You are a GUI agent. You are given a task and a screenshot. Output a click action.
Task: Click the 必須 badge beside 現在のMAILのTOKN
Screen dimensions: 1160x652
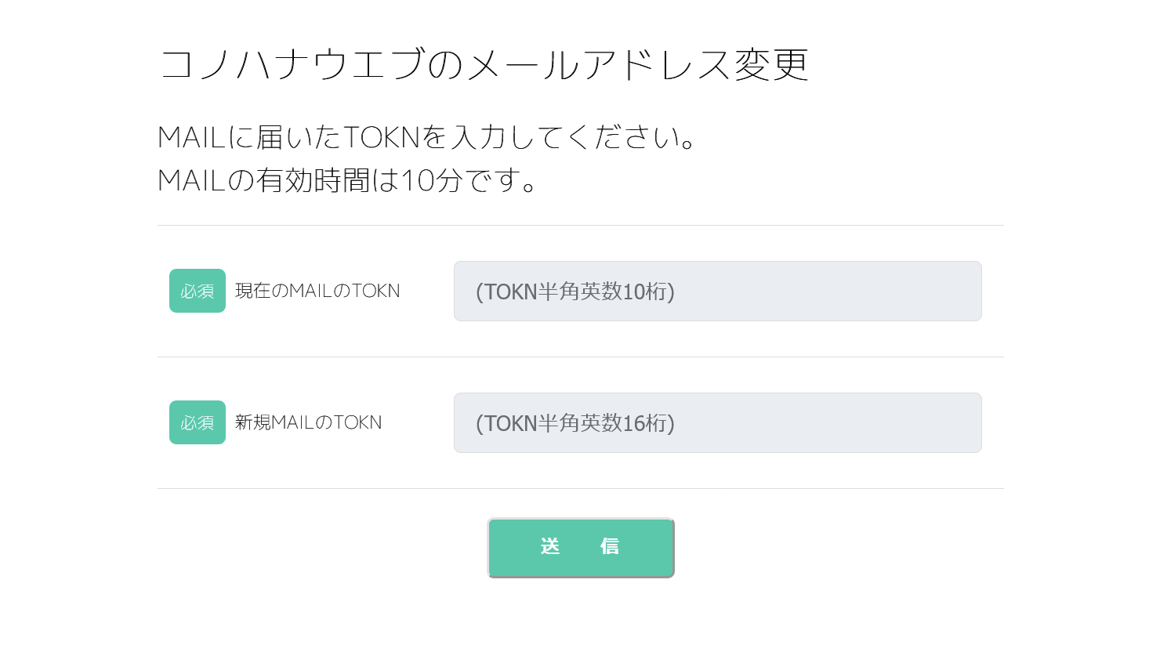tap(198, 291)
